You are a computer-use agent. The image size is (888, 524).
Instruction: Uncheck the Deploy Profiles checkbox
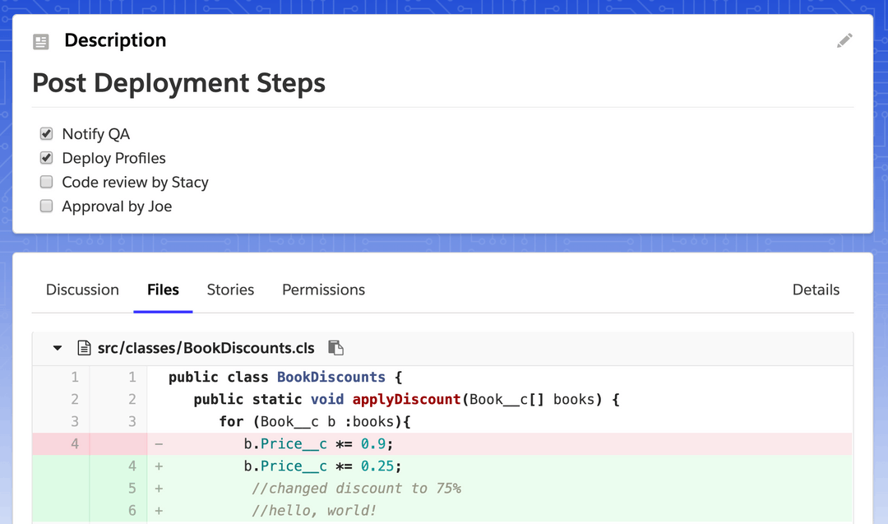(46, 157)
